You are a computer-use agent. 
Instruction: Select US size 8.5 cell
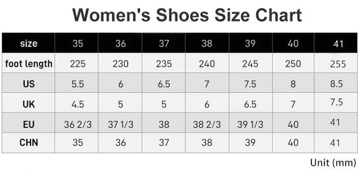[336, 84]
